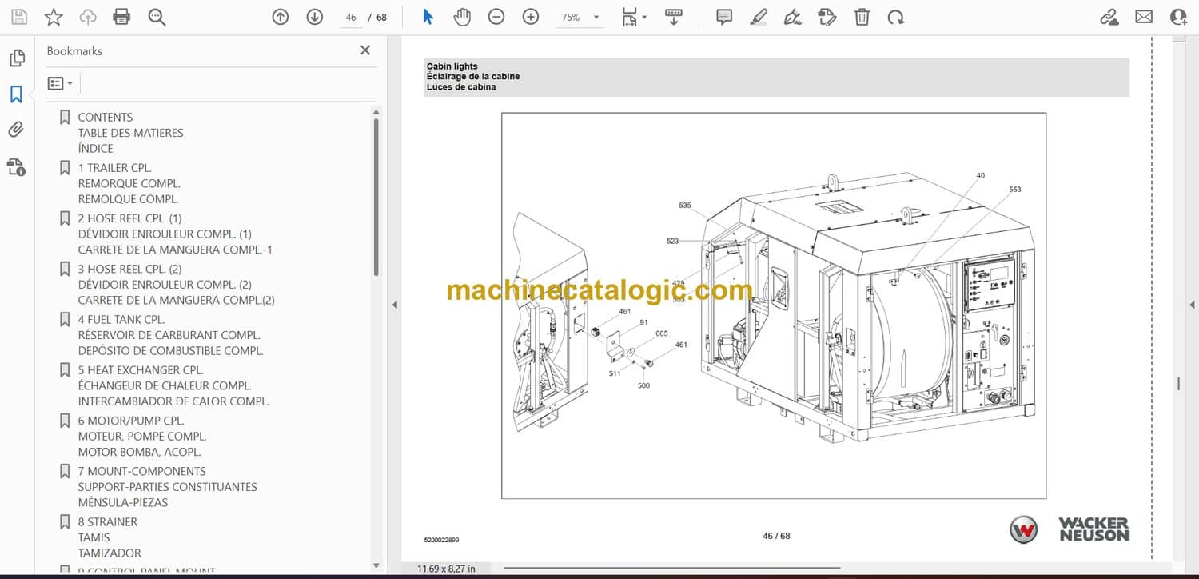The height and width of the screenshot is (579, 1199).
Task: Show the attachments paperclip panel
Action: [x=16, y=130]
